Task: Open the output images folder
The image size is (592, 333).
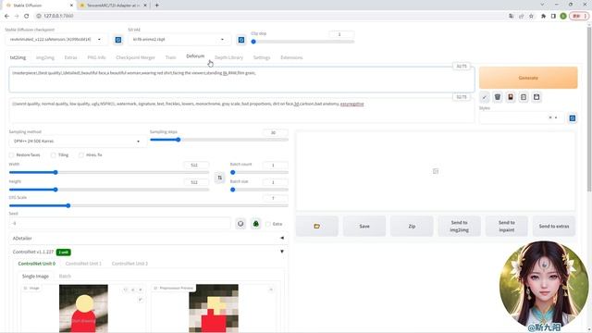Action: pyautogui.click(x=316, y=226)
